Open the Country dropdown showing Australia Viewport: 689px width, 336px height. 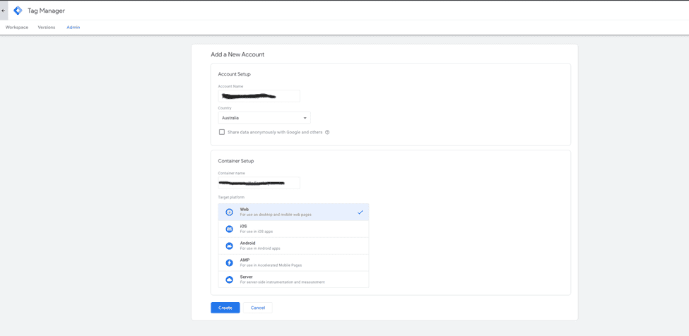[261, 118]
